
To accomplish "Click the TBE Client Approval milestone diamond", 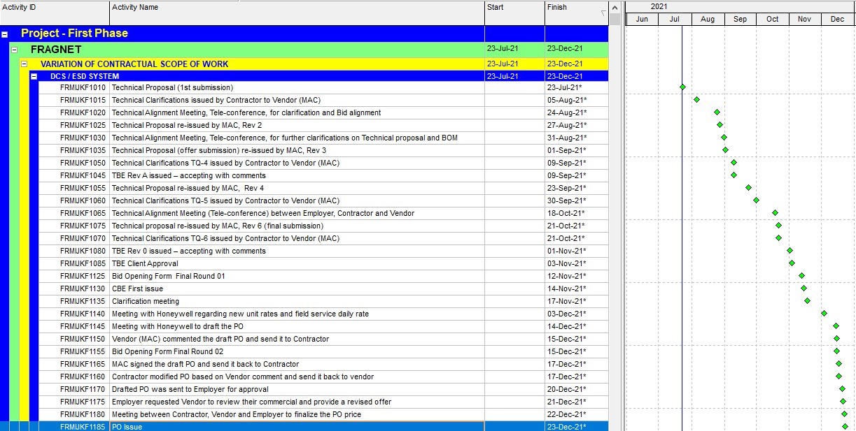I will (x=792, y=263).
